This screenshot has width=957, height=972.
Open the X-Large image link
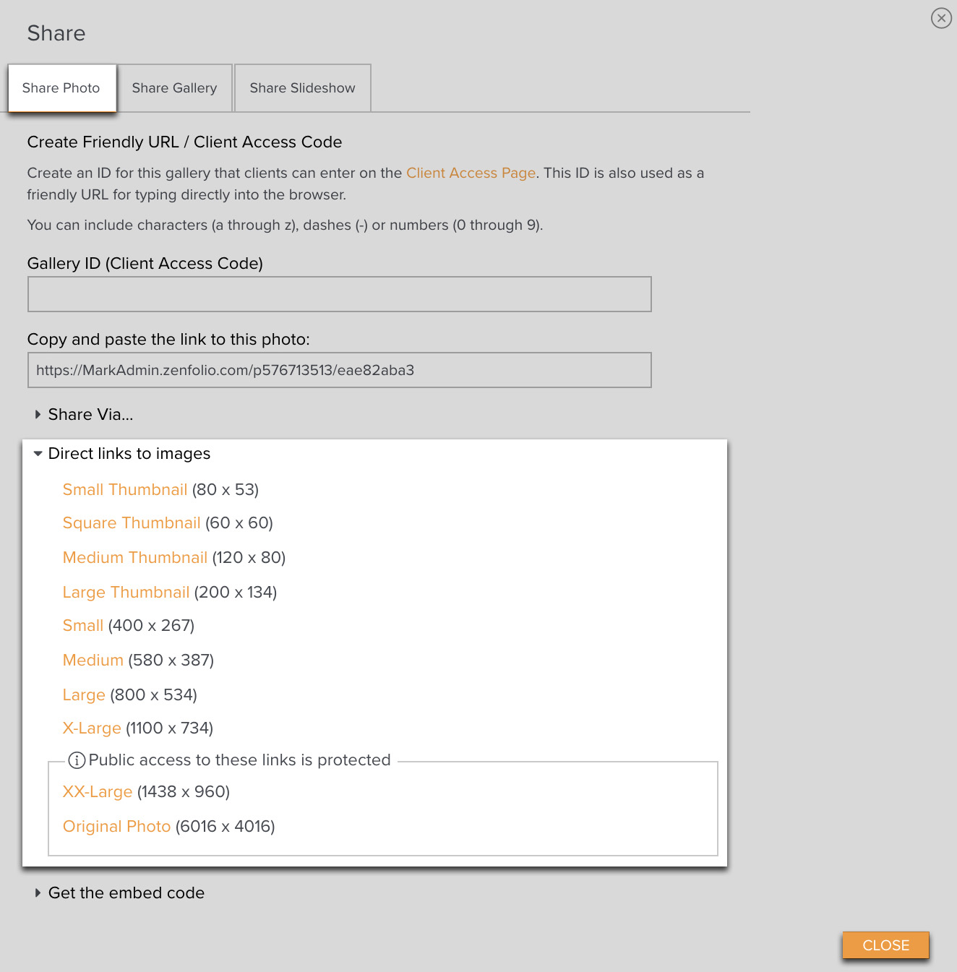tap(92, 728)
